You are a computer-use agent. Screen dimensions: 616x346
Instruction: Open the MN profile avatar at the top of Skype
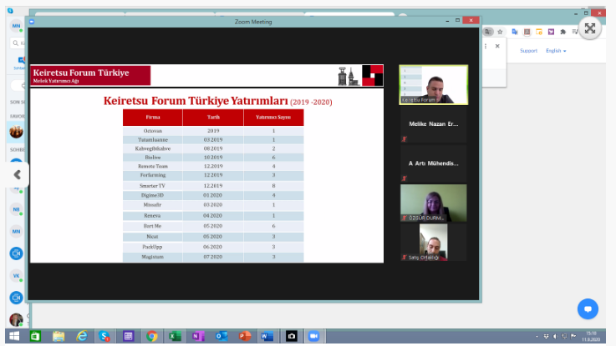pyautogui.click(x=16, y=26)
